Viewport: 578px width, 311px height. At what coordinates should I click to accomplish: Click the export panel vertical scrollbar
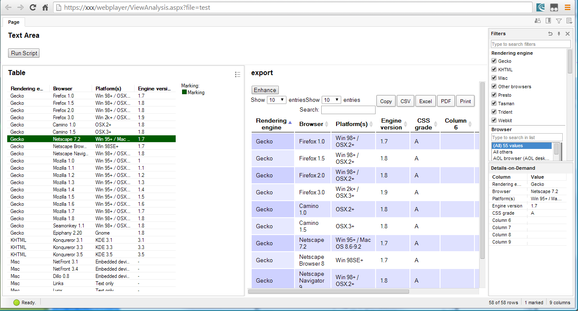482,170
